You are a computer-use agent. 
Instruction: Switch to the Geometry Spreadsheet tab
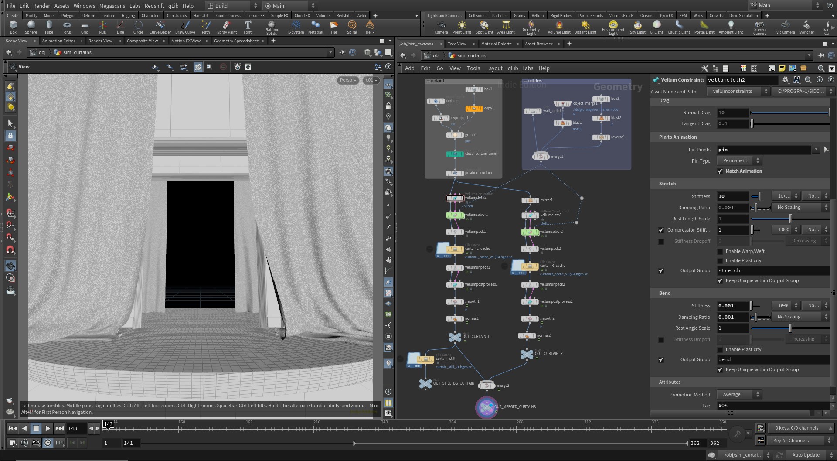click(236, 41)
